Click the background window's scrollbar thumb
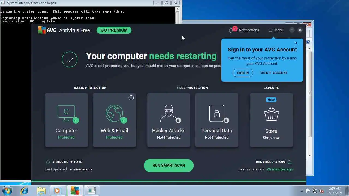This screenshot has width=349, height=196. point(309,94)
